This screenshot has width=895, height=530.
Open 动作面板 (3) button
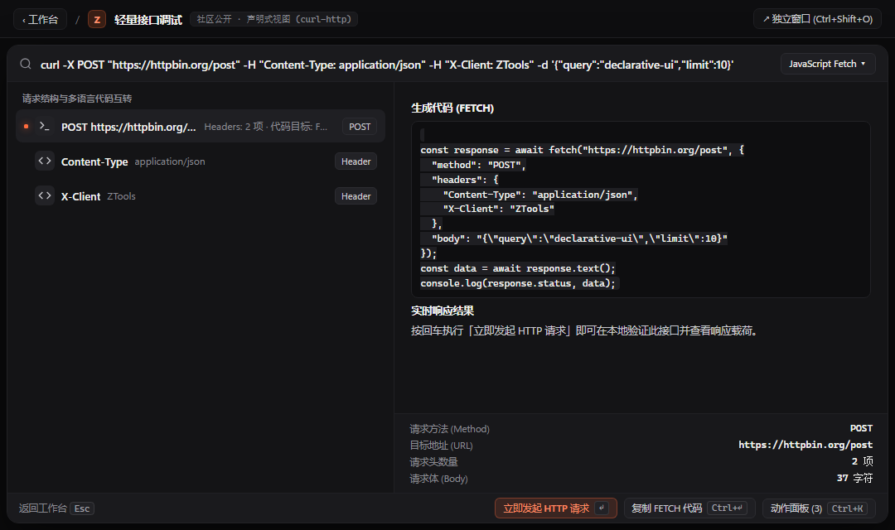819,508
